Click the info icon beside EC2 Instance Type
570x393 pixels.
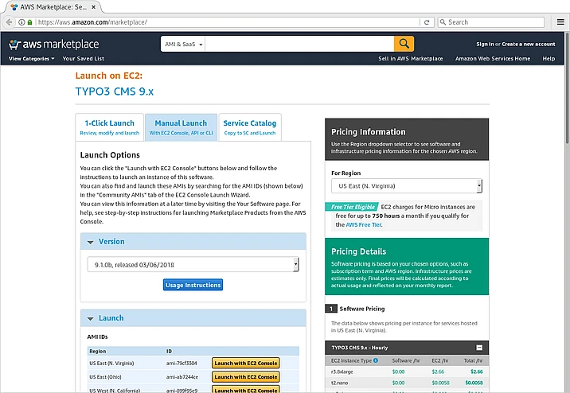click(377, 360)
